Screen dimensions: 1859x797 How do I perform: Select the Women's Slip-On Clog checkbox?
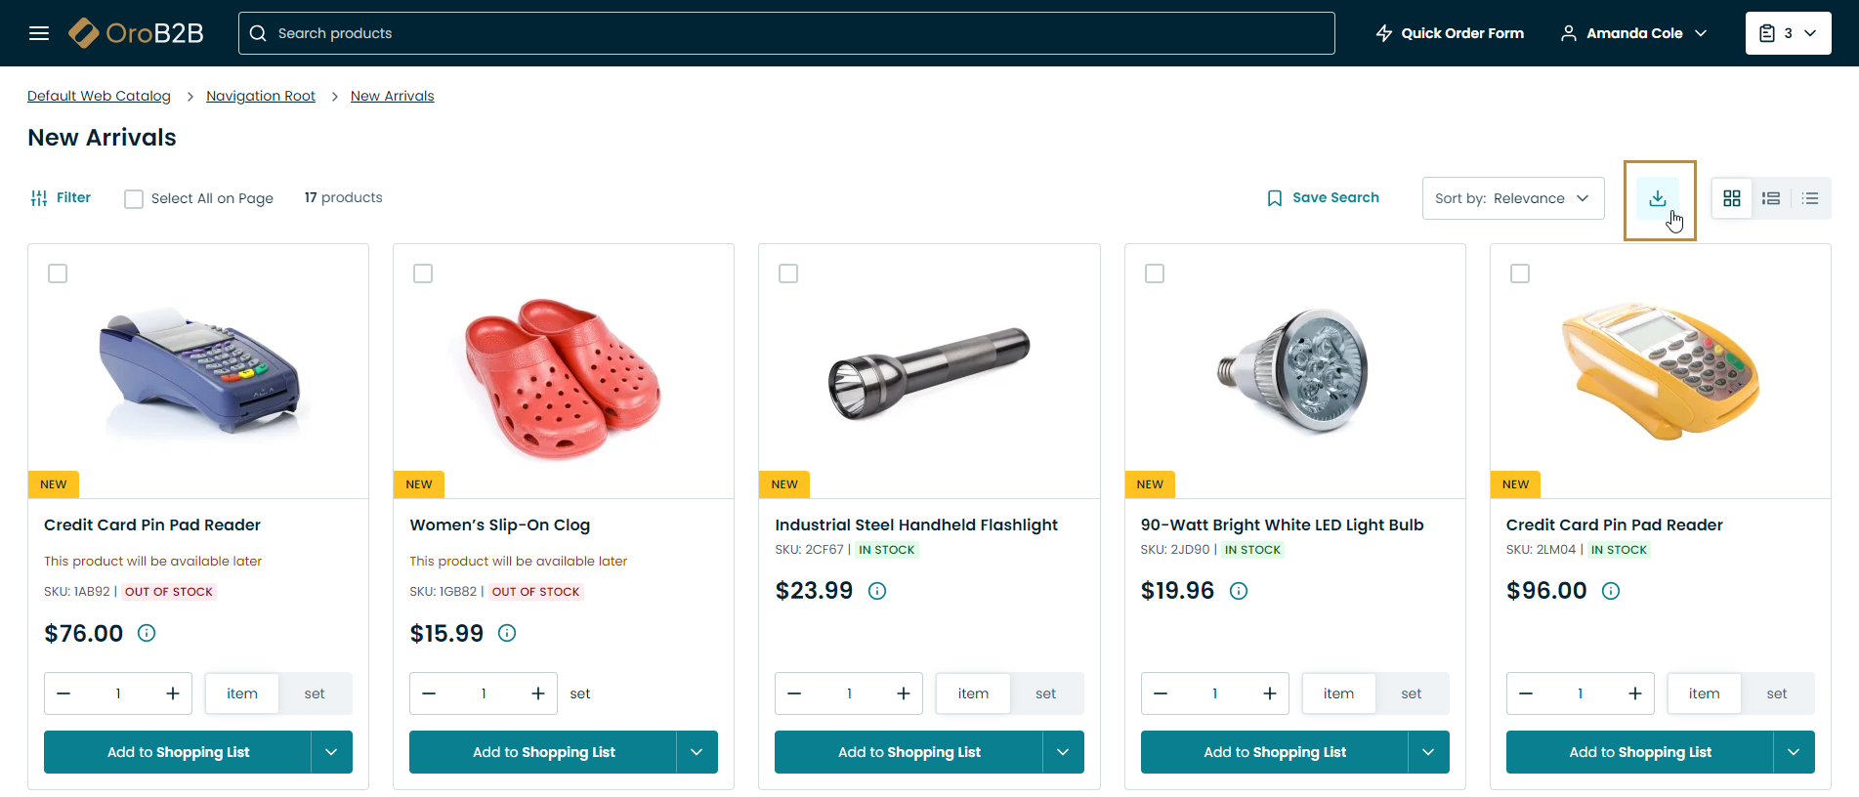pos(423,273)
